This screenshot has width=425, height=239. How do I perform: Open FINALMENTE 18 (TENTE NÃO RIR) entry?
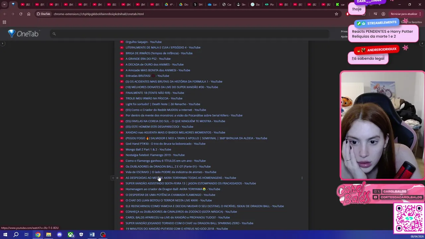tap(155, 93)
